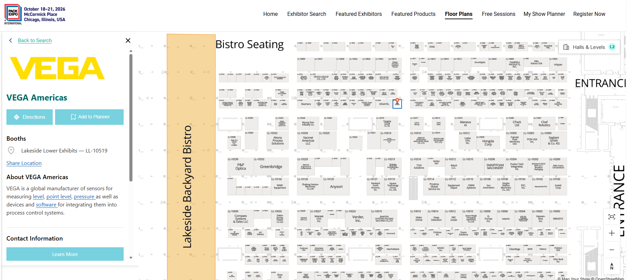
Task: Select the SMARTFOAM MACHINERY booth
Action: [495, 167]
